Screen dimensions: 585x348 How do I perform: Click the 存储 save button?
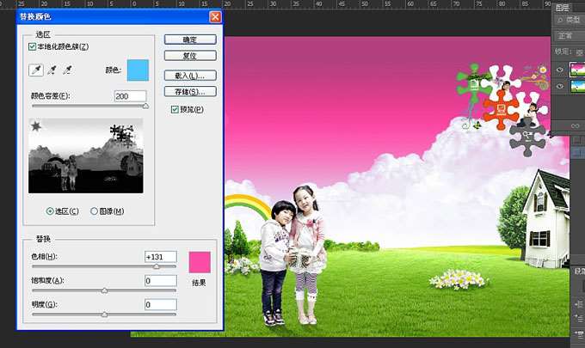(x=190, y=92)
